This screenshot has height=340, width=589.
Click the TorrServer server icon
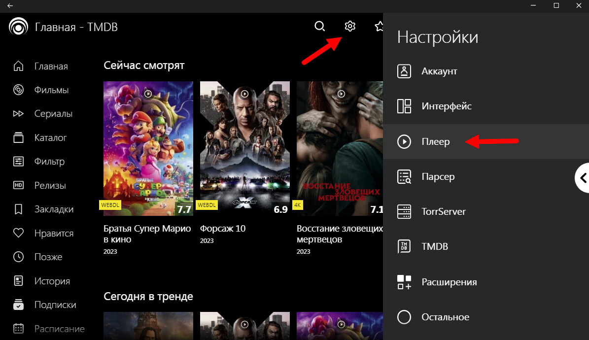tap(404, 211)
